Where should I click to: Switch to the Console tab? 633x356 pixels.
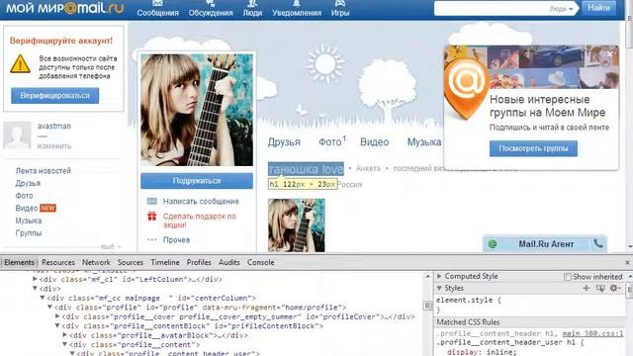pos(261,262)
